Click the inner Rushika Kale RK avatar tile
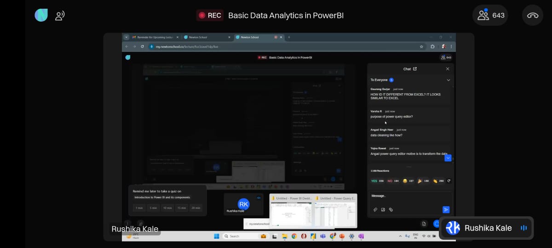 coord(244,204)
